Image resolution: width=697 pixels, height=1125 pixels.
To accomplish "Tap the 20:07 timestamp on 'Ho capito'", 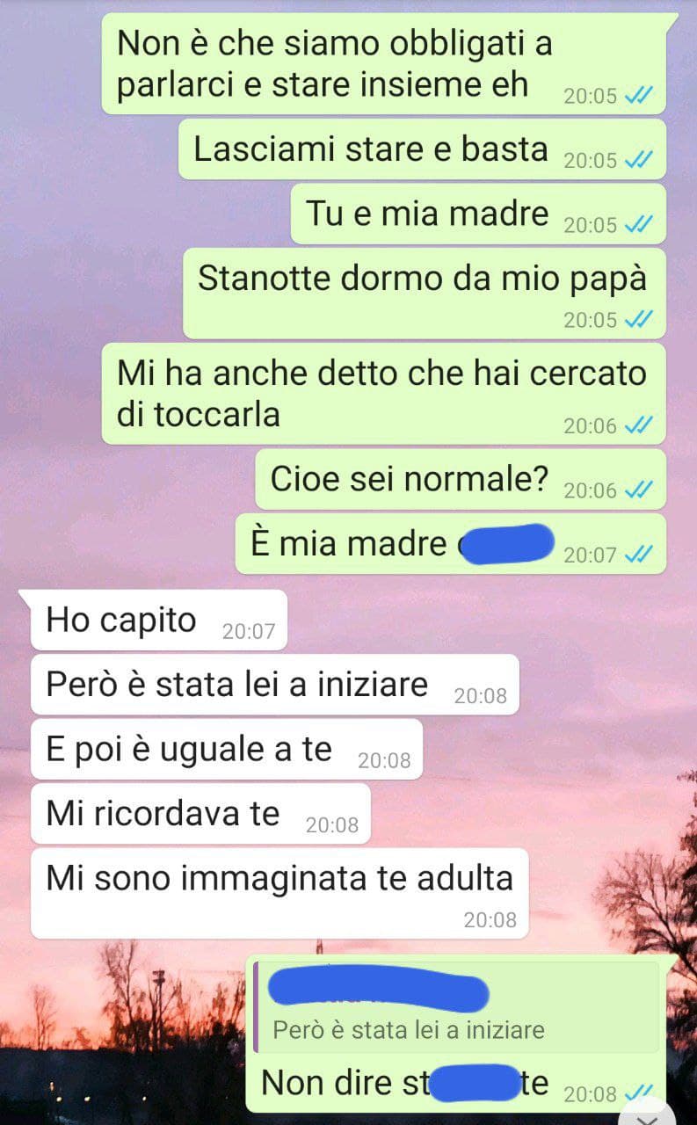I will 249,631.
